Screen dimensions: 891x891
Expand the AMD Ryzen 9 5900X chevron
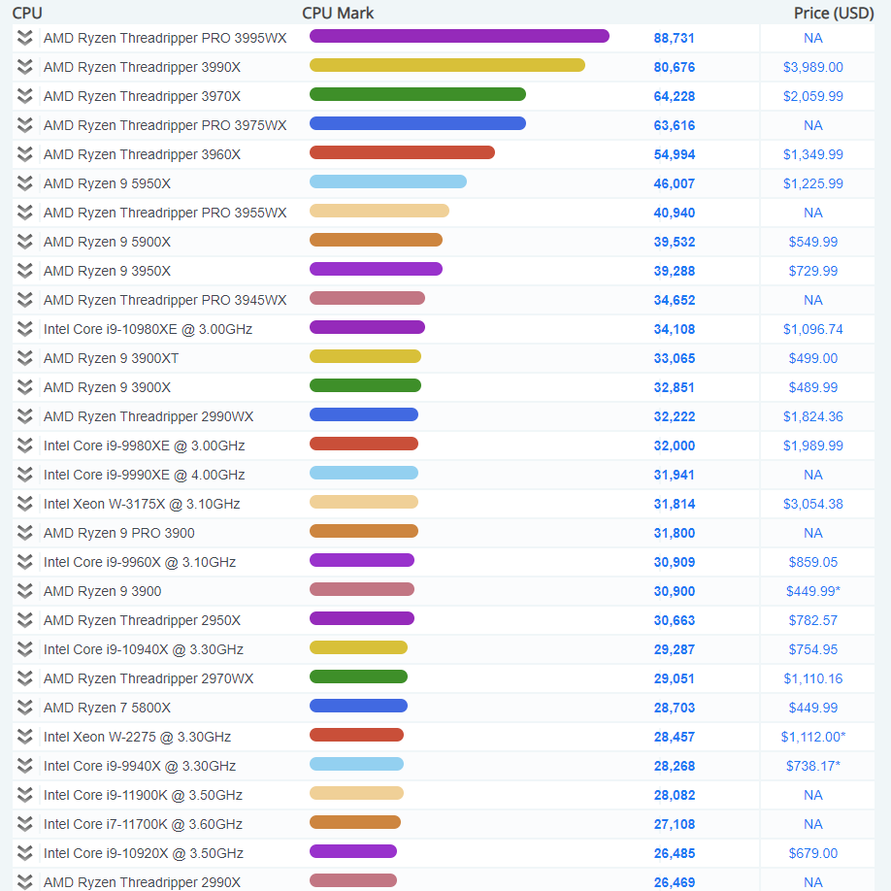coord(24,242)
